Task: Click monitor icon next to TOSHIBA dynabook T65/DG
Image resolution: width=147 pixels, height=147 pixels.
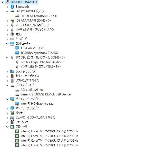Action: point(17,53)
